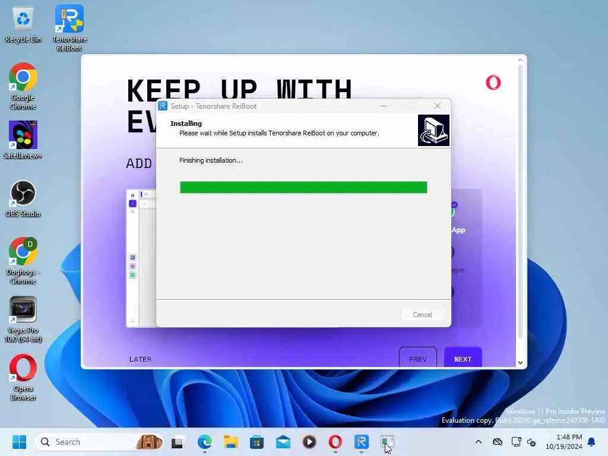Open Media Player from taskbar
The image size is (608, 456).
point(309,442)
